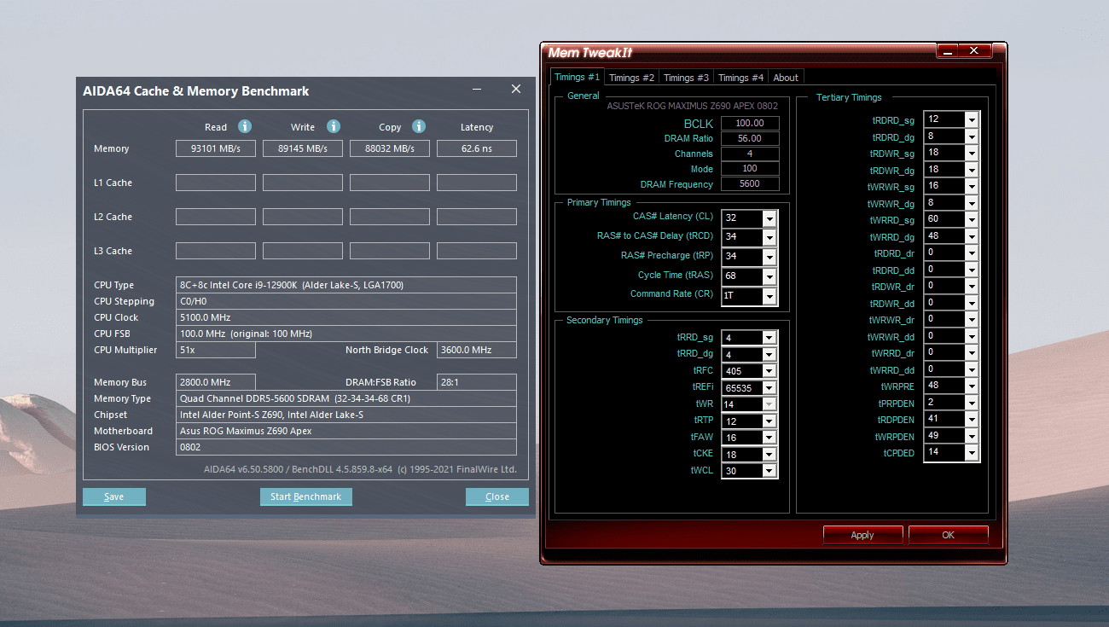Open the tWRWR_sg dropdown

pos(972,187)
